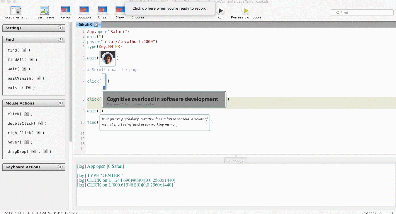The width and height of the screenshot is (396, 214).
Task: Click inside the Find search field
Action: point(362,12)
